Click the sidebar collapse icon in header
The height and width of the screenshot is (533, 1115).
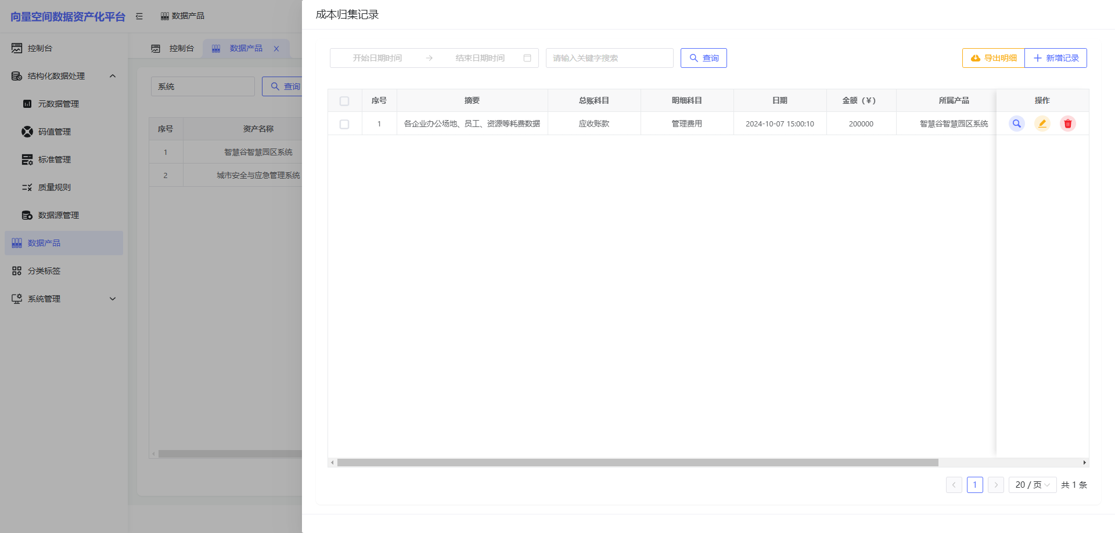[139, 16]
